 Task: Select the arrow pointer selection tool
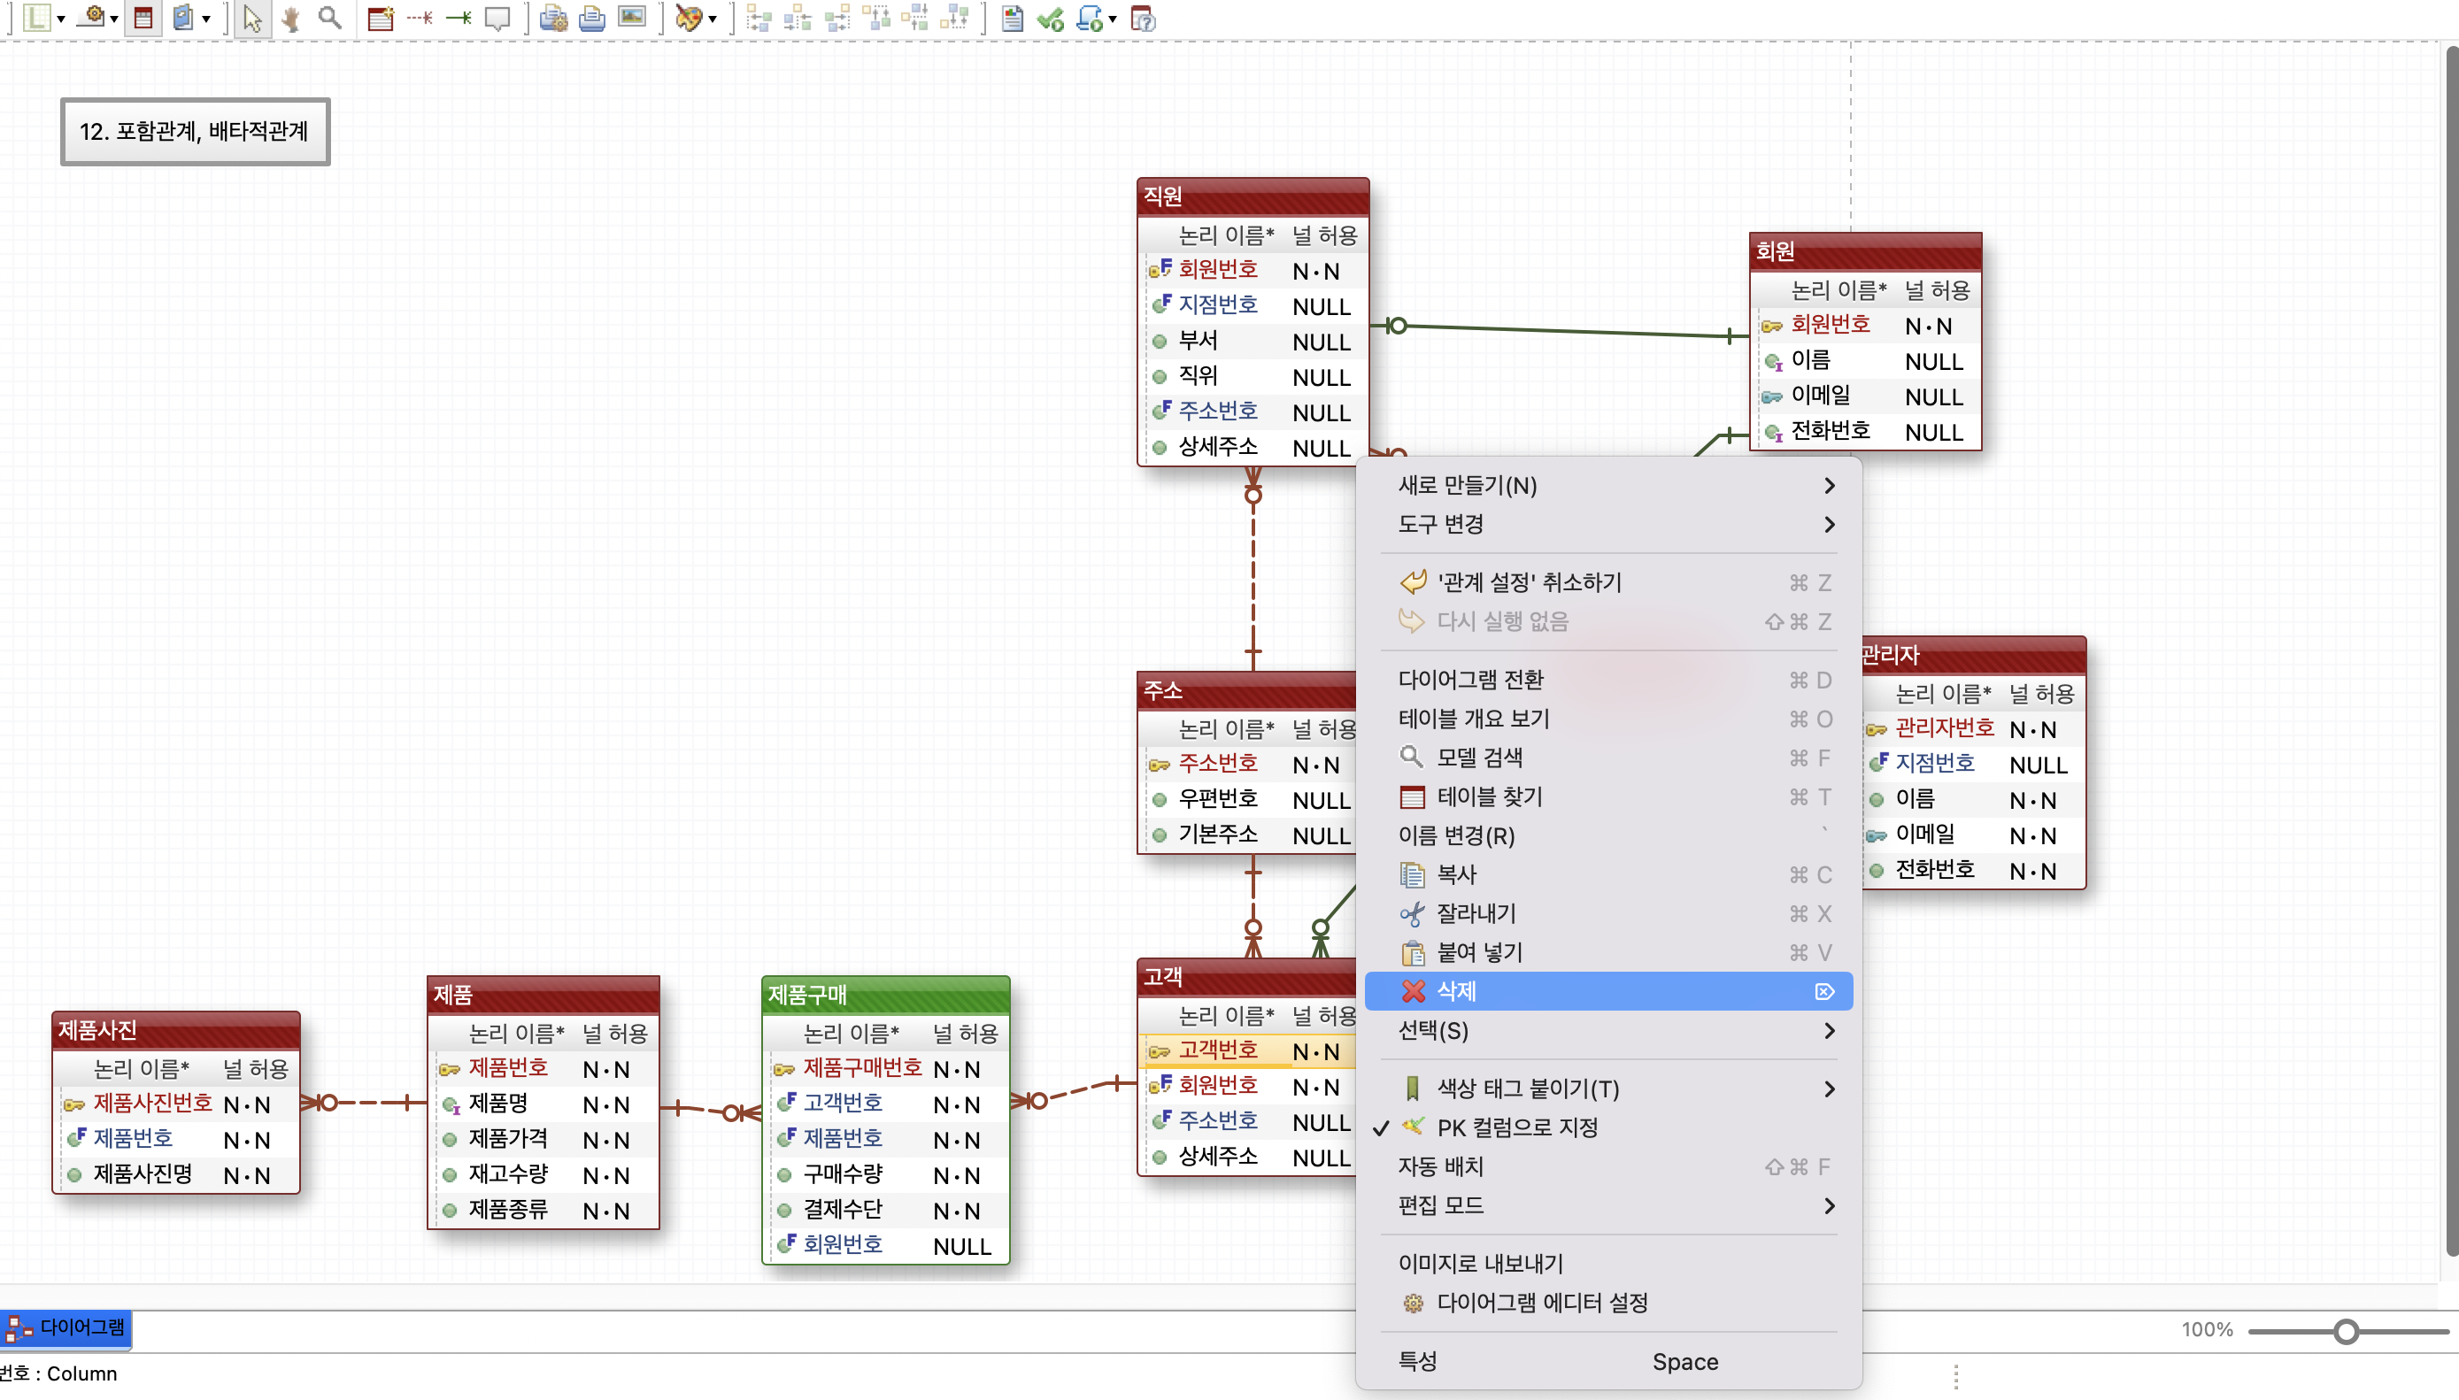[252, 18]
